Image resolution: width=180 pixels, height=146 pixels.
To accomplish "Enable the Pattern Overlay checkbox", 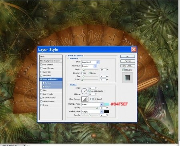I will click(41, 101).
